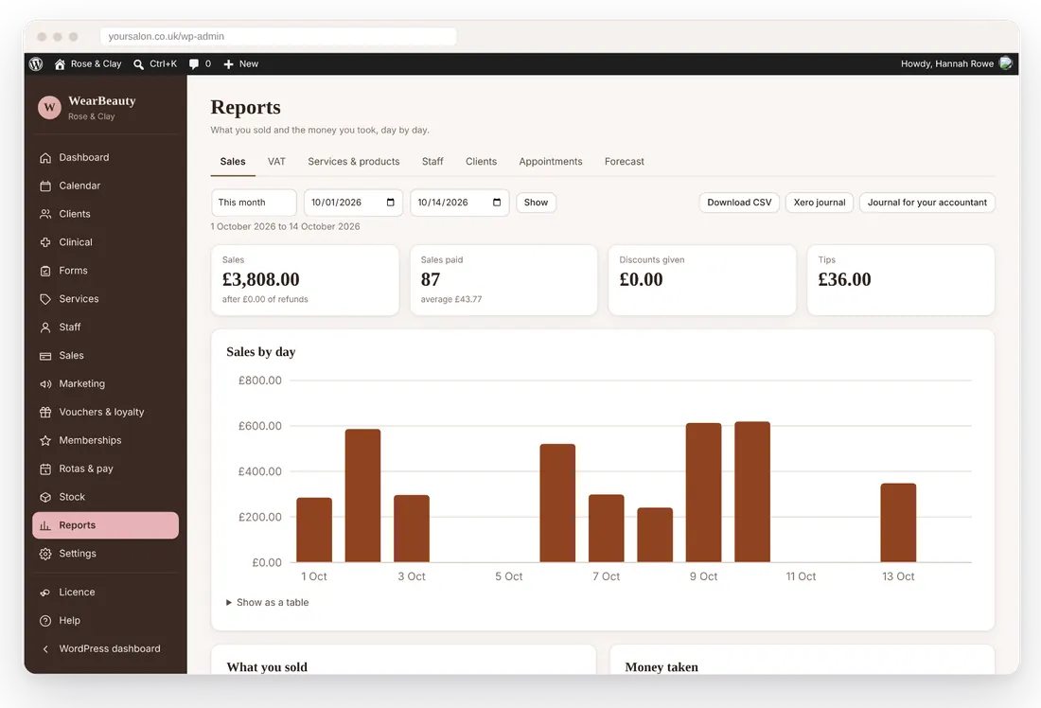Viewport: 1041px width, 708px height.
Task: Switch to the Staff report tab
Action: point(432,162)
